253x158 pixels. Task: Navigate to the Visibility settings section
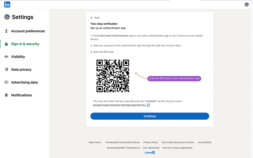(x=18, y=57)
